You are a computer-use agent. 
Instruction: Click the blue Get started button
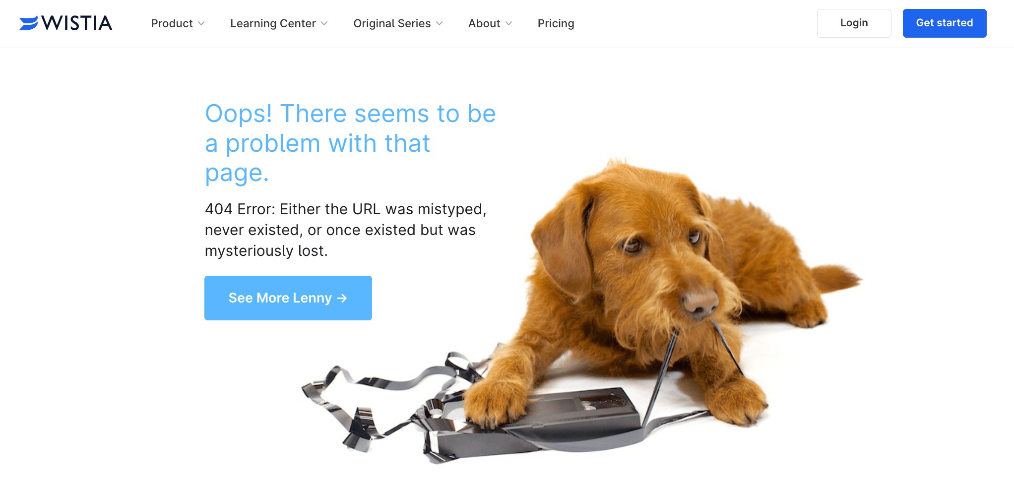944,23
